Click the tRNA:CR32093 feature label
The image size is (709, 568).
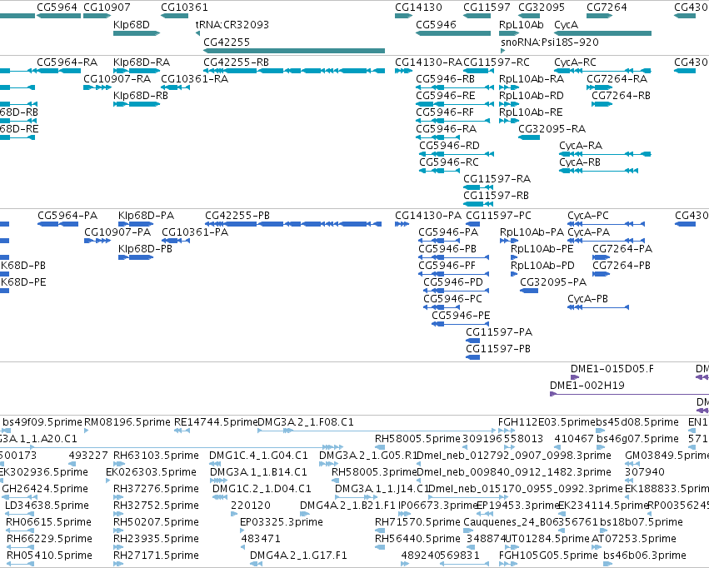(x=232, y=24)
